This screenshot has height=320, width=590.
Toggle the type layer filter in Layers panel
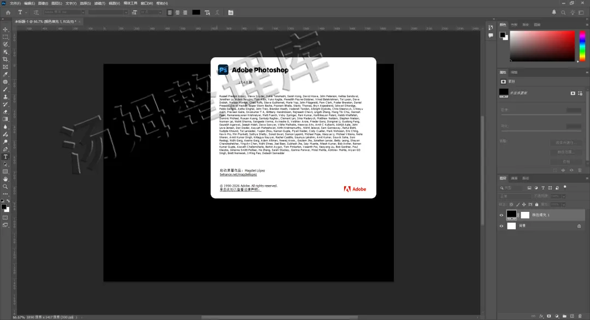coord(543,188)
